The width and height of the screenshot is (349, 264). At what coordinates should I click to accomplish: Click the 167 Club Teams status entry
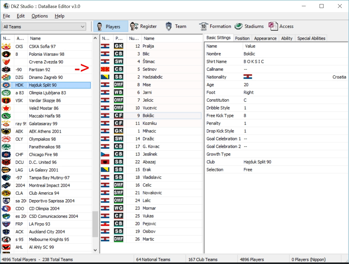[x=203, y=259]
